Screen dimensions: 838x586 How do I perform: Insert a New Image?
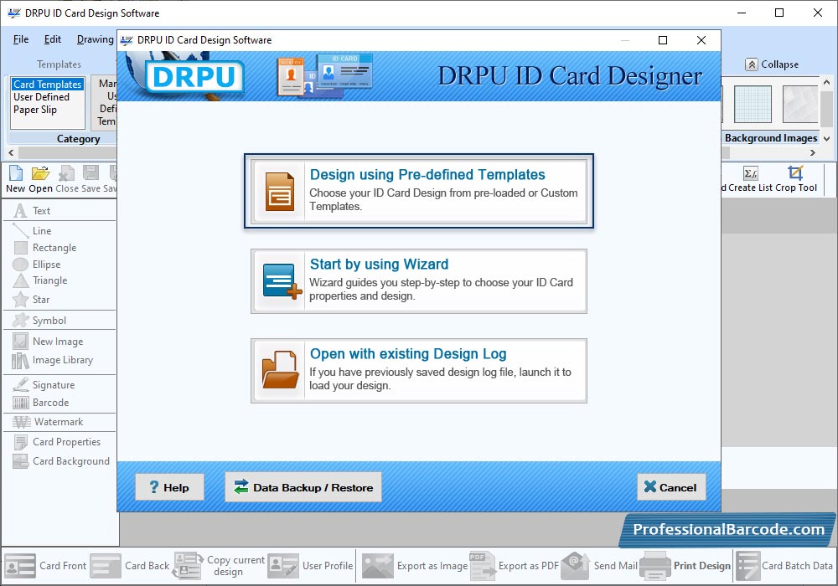click(48, 341)
